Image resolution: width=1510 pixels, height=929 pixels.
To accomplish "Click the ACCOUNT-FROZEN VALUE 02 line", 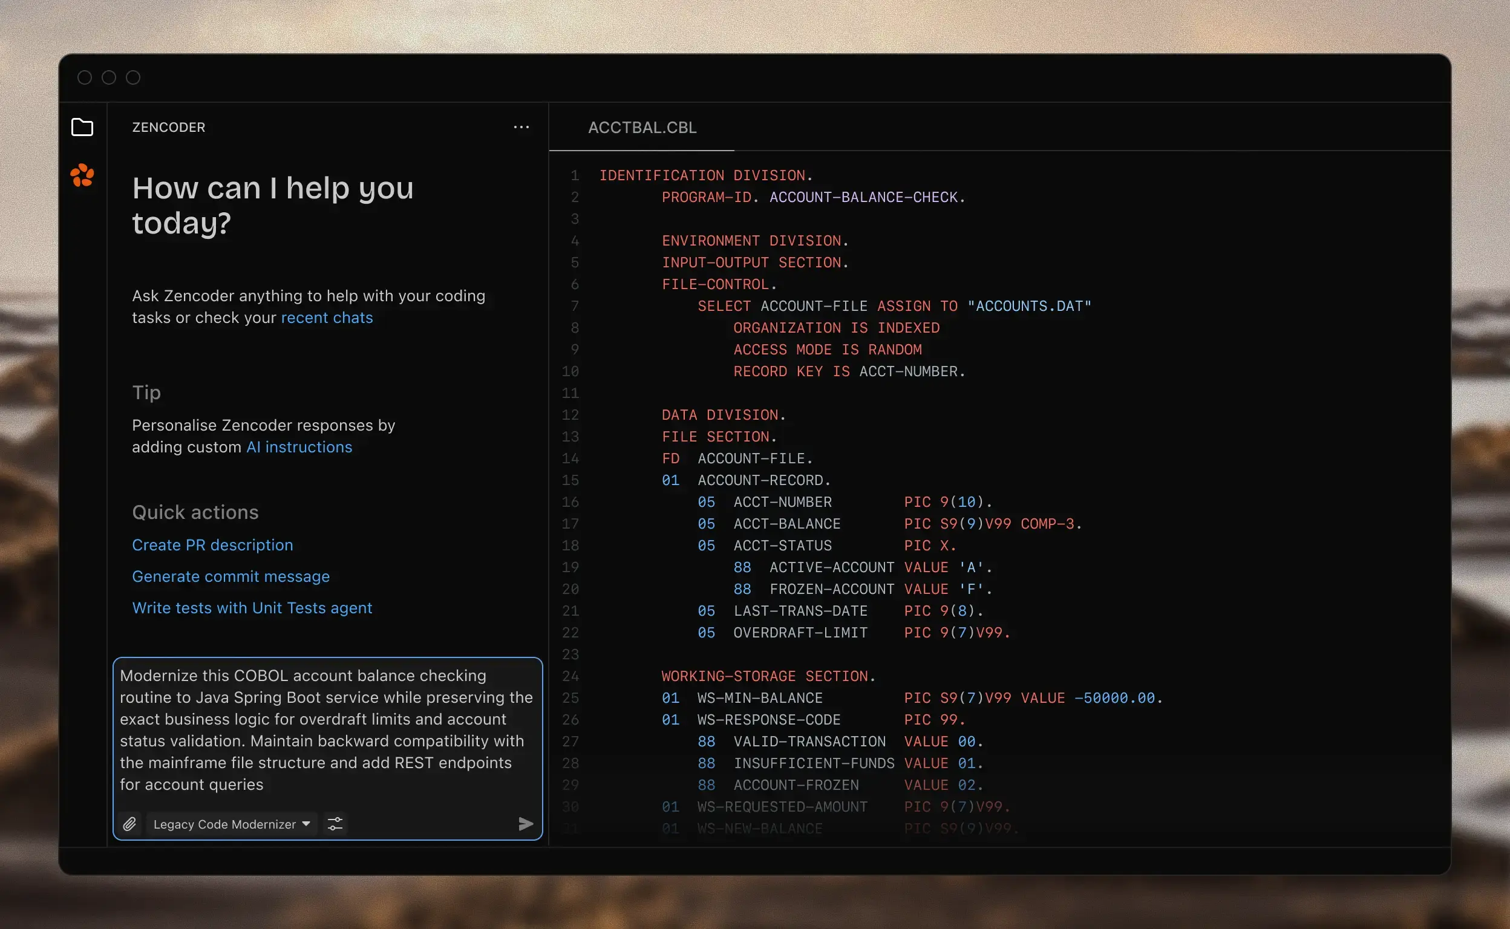I will (x=841, y=784).
